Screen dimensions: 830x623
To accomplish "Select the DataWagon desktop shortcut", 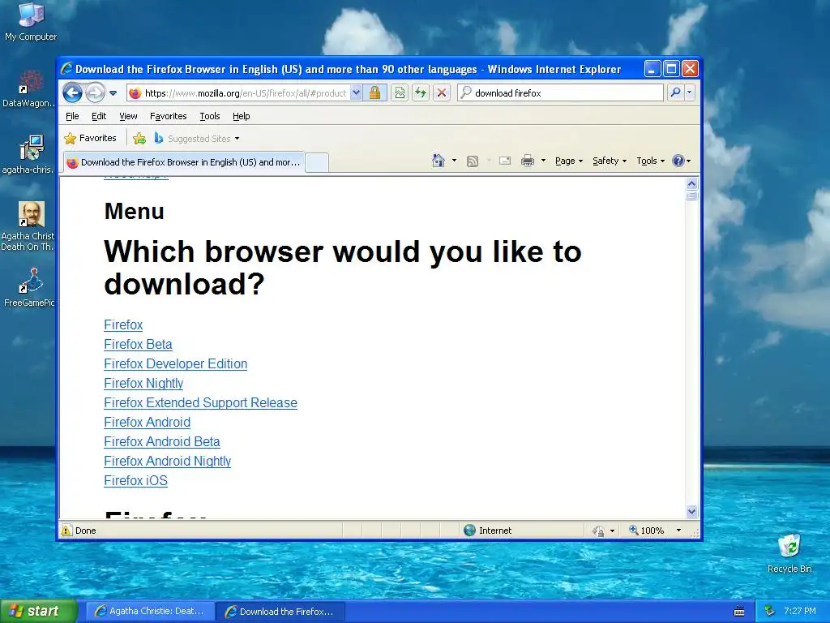I will coord(28,89).
